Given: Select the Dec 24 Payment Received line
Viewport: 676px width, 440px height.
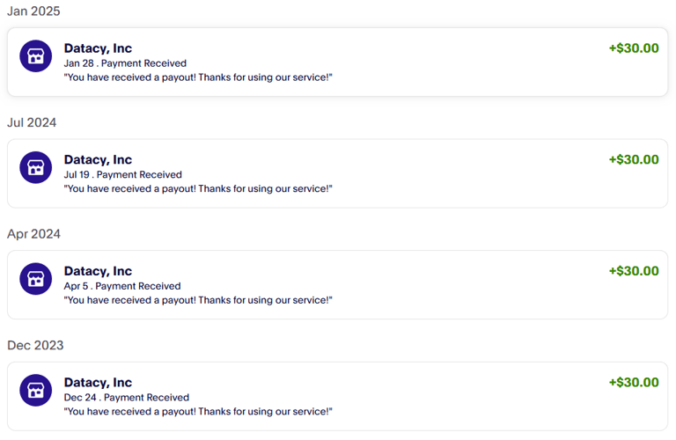Looking at the screenshot, I should click(127, 397).
